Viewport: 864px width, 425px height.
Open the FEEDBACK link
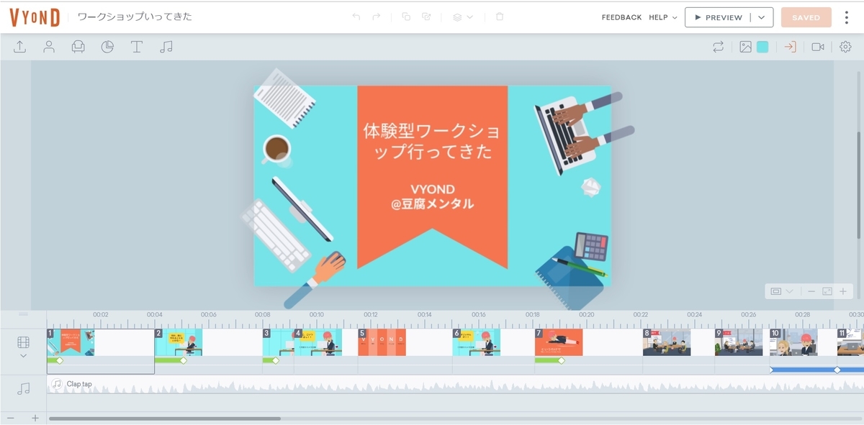(621, 17)
